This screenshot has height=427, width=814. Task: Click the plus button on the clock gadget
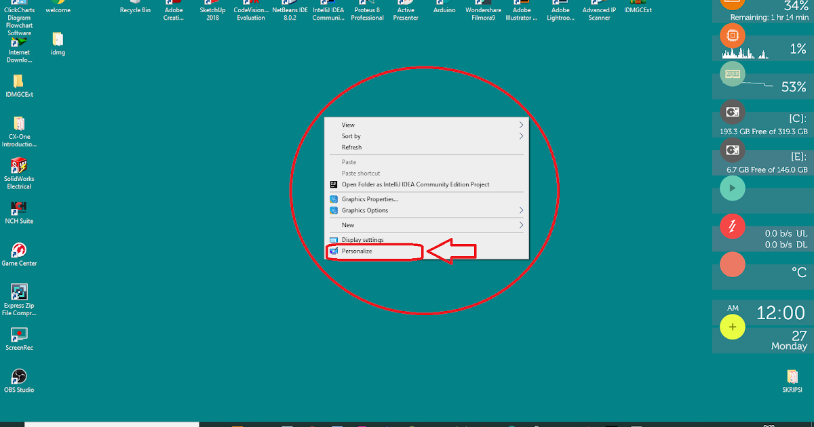732,327
